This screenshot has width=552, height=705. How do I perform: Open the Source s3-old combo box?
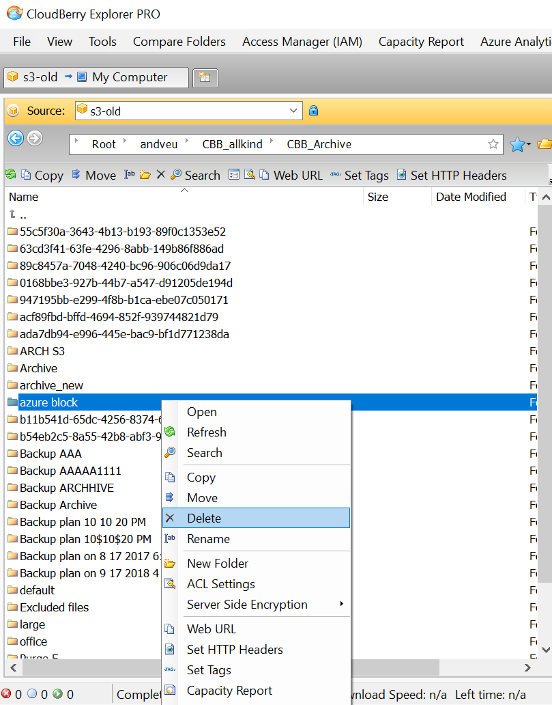coord(188,111)
